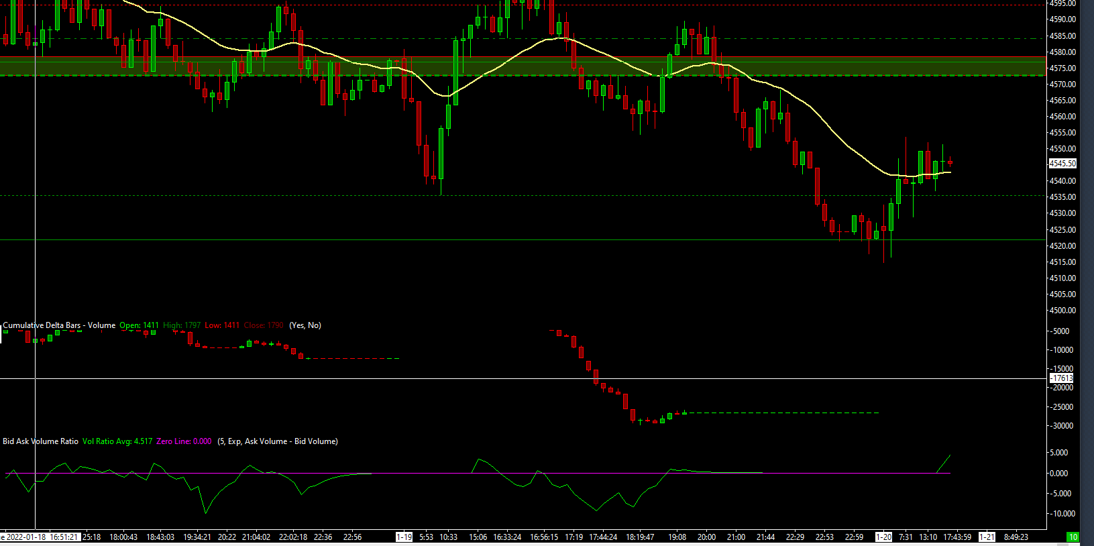Image resolution: width=1094 pixels, height=546 pixels.
Task: Jump to the 1-20 date marker
Action: pyautogui.click(x=884, y=537)
